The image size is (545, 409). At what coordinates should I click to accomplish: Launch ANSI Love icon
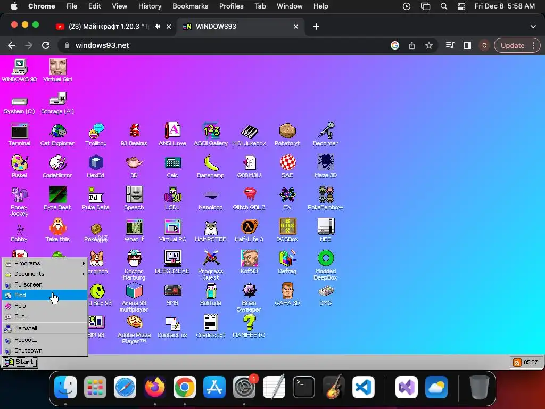172,135
